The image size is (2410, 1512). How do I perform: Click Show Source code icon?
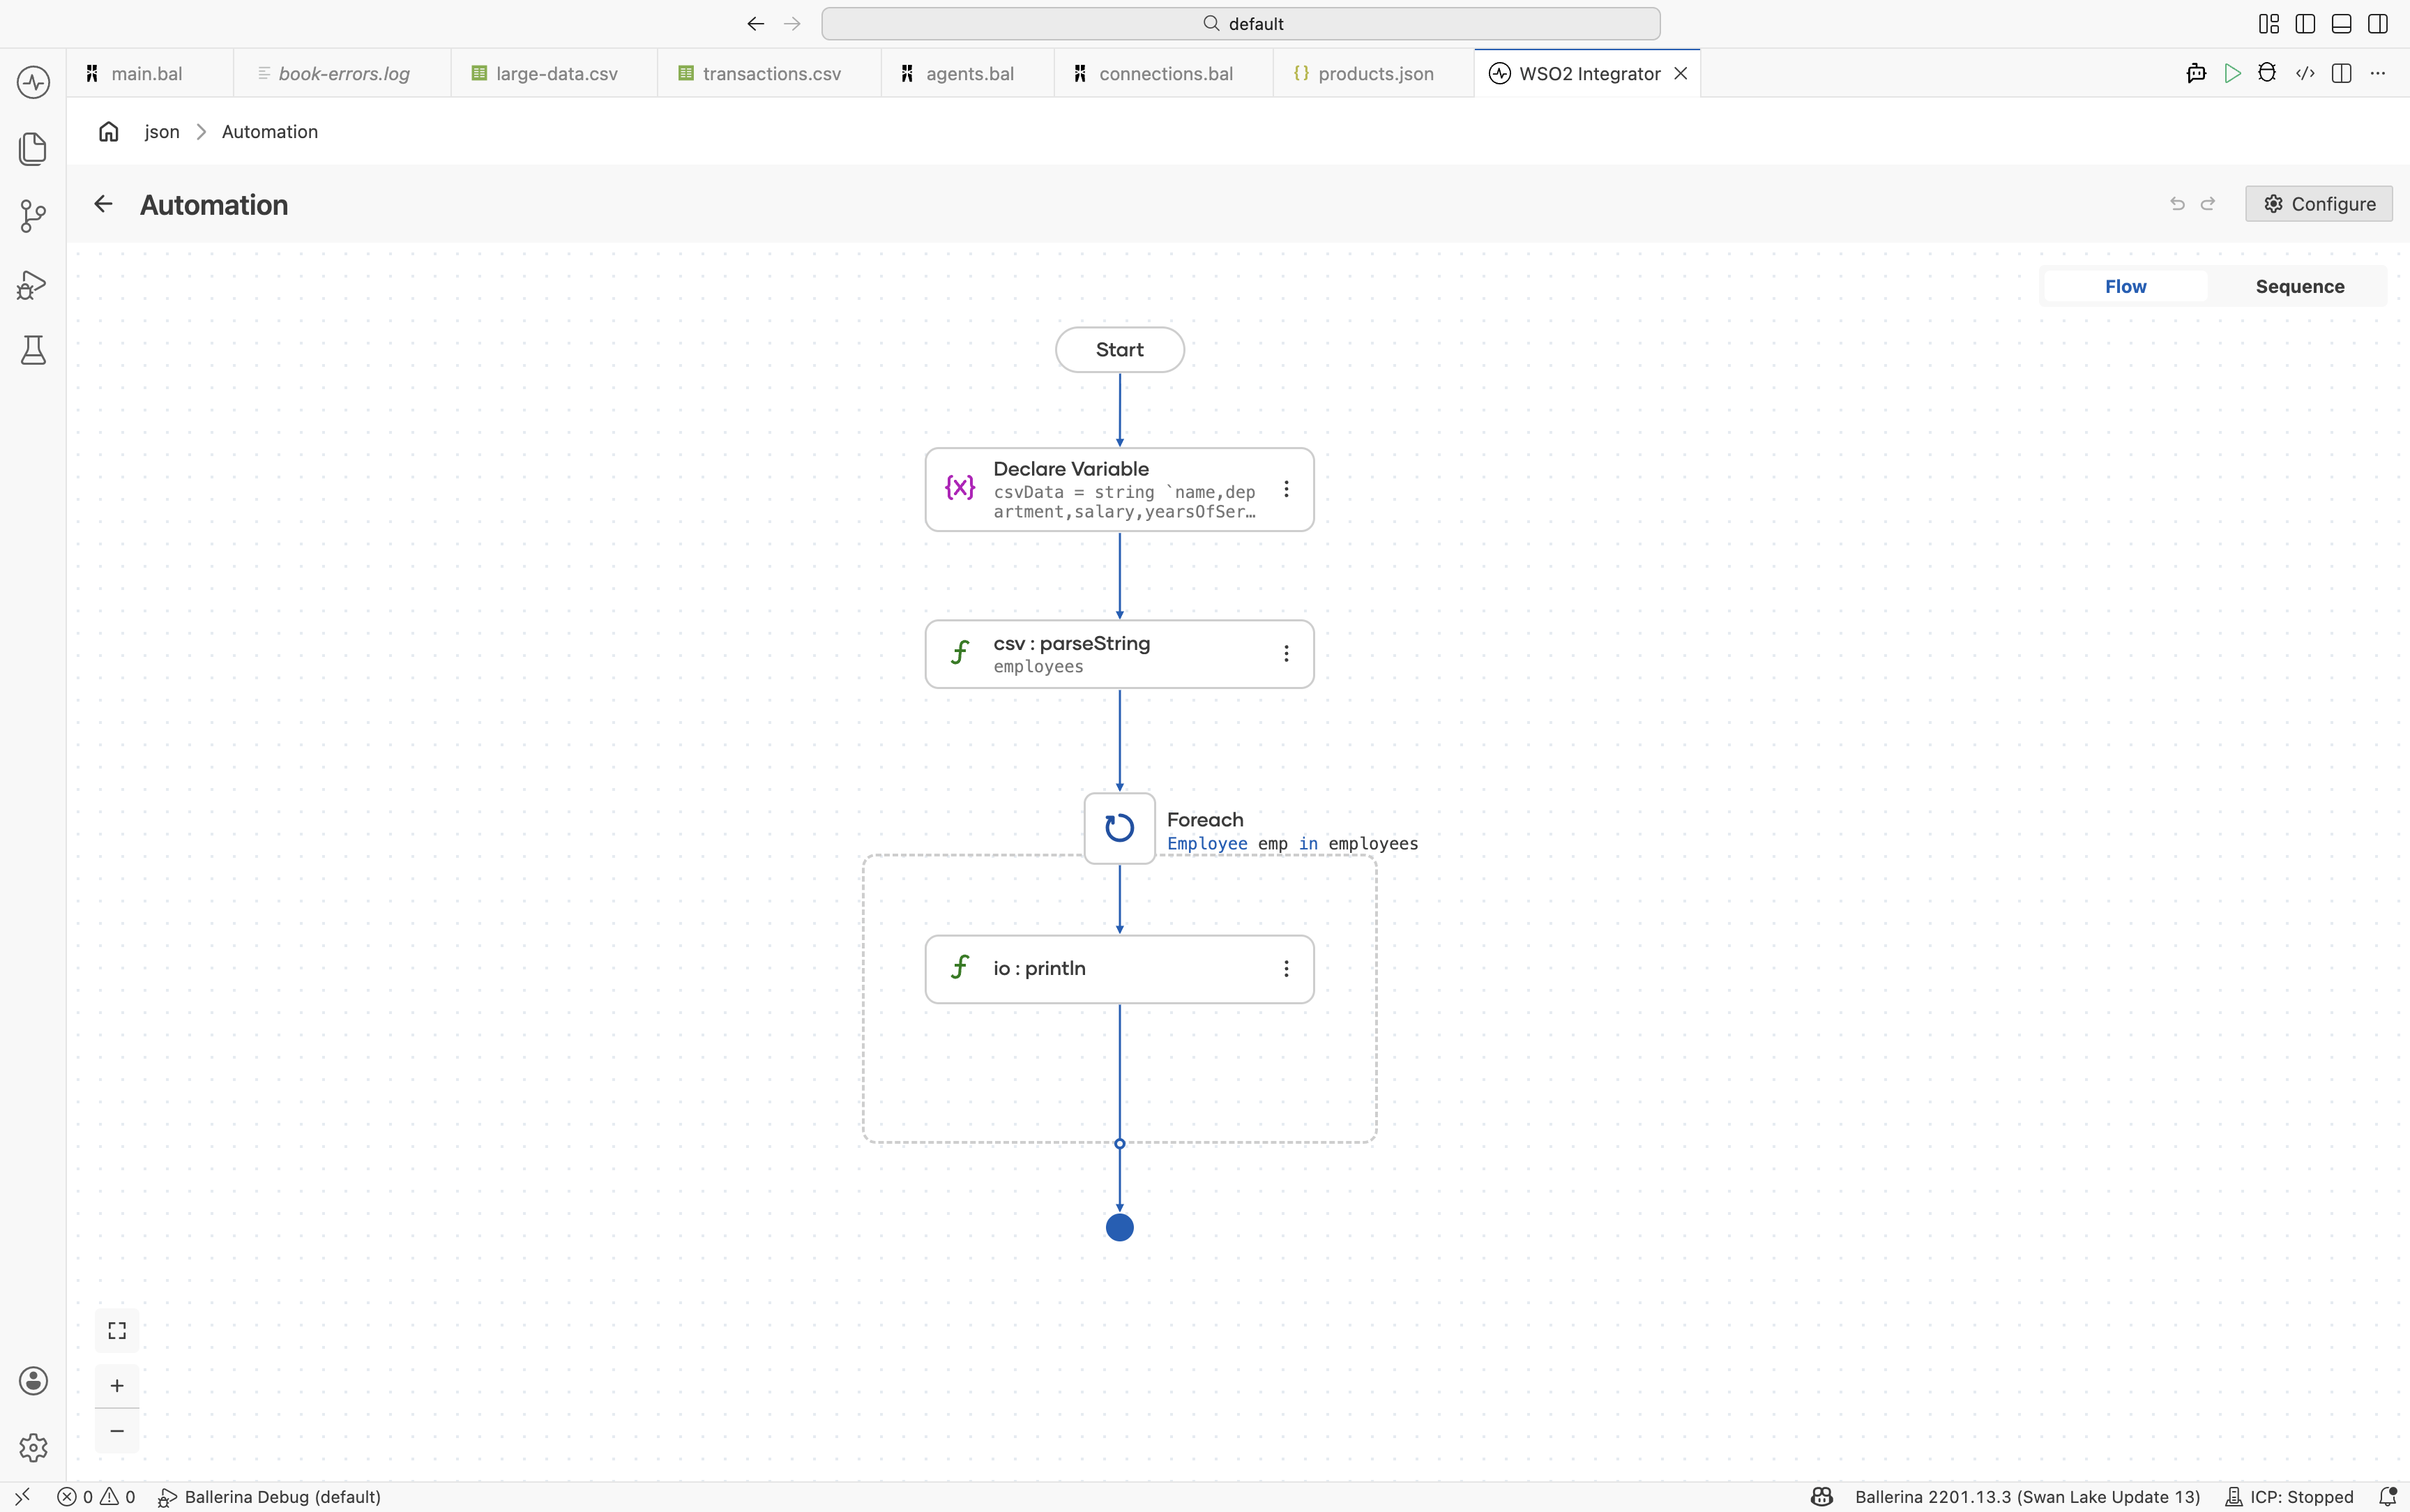[2305, 73]
